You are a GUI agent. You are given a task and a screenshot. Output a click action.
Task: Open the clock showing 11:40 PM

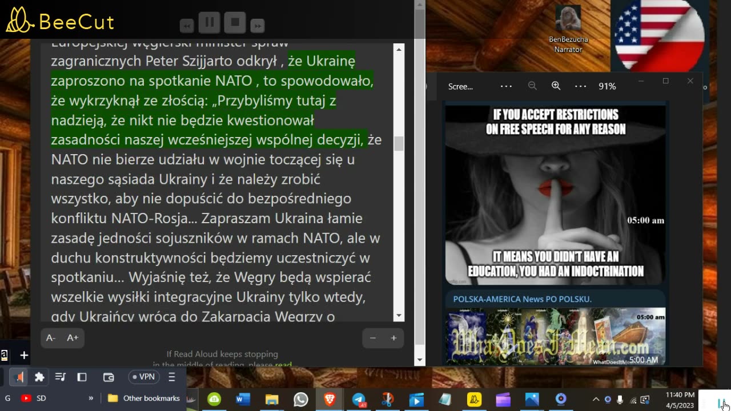(680, 400)
